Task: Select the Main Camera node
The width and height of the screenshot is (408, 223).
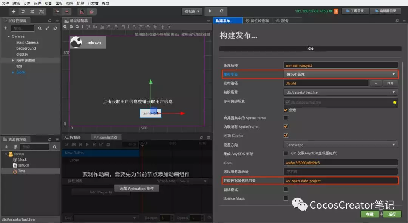Action: (x=27, y=42)
